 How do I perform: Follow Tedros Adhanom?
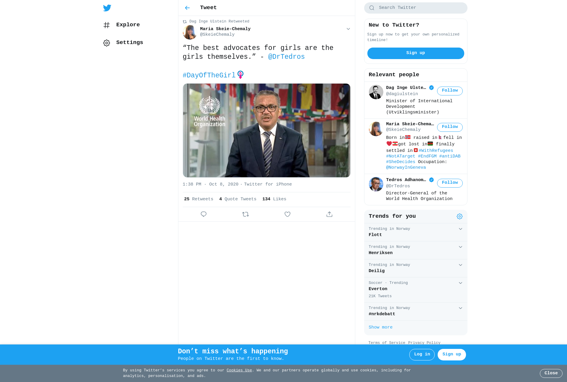[x=450, y=183]
